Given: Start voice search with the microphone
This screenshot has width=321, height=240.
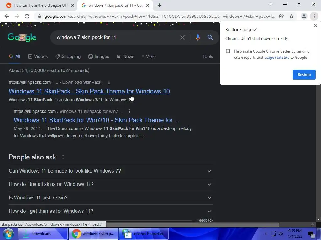Looking at the screenshot, I should [197, 37].
